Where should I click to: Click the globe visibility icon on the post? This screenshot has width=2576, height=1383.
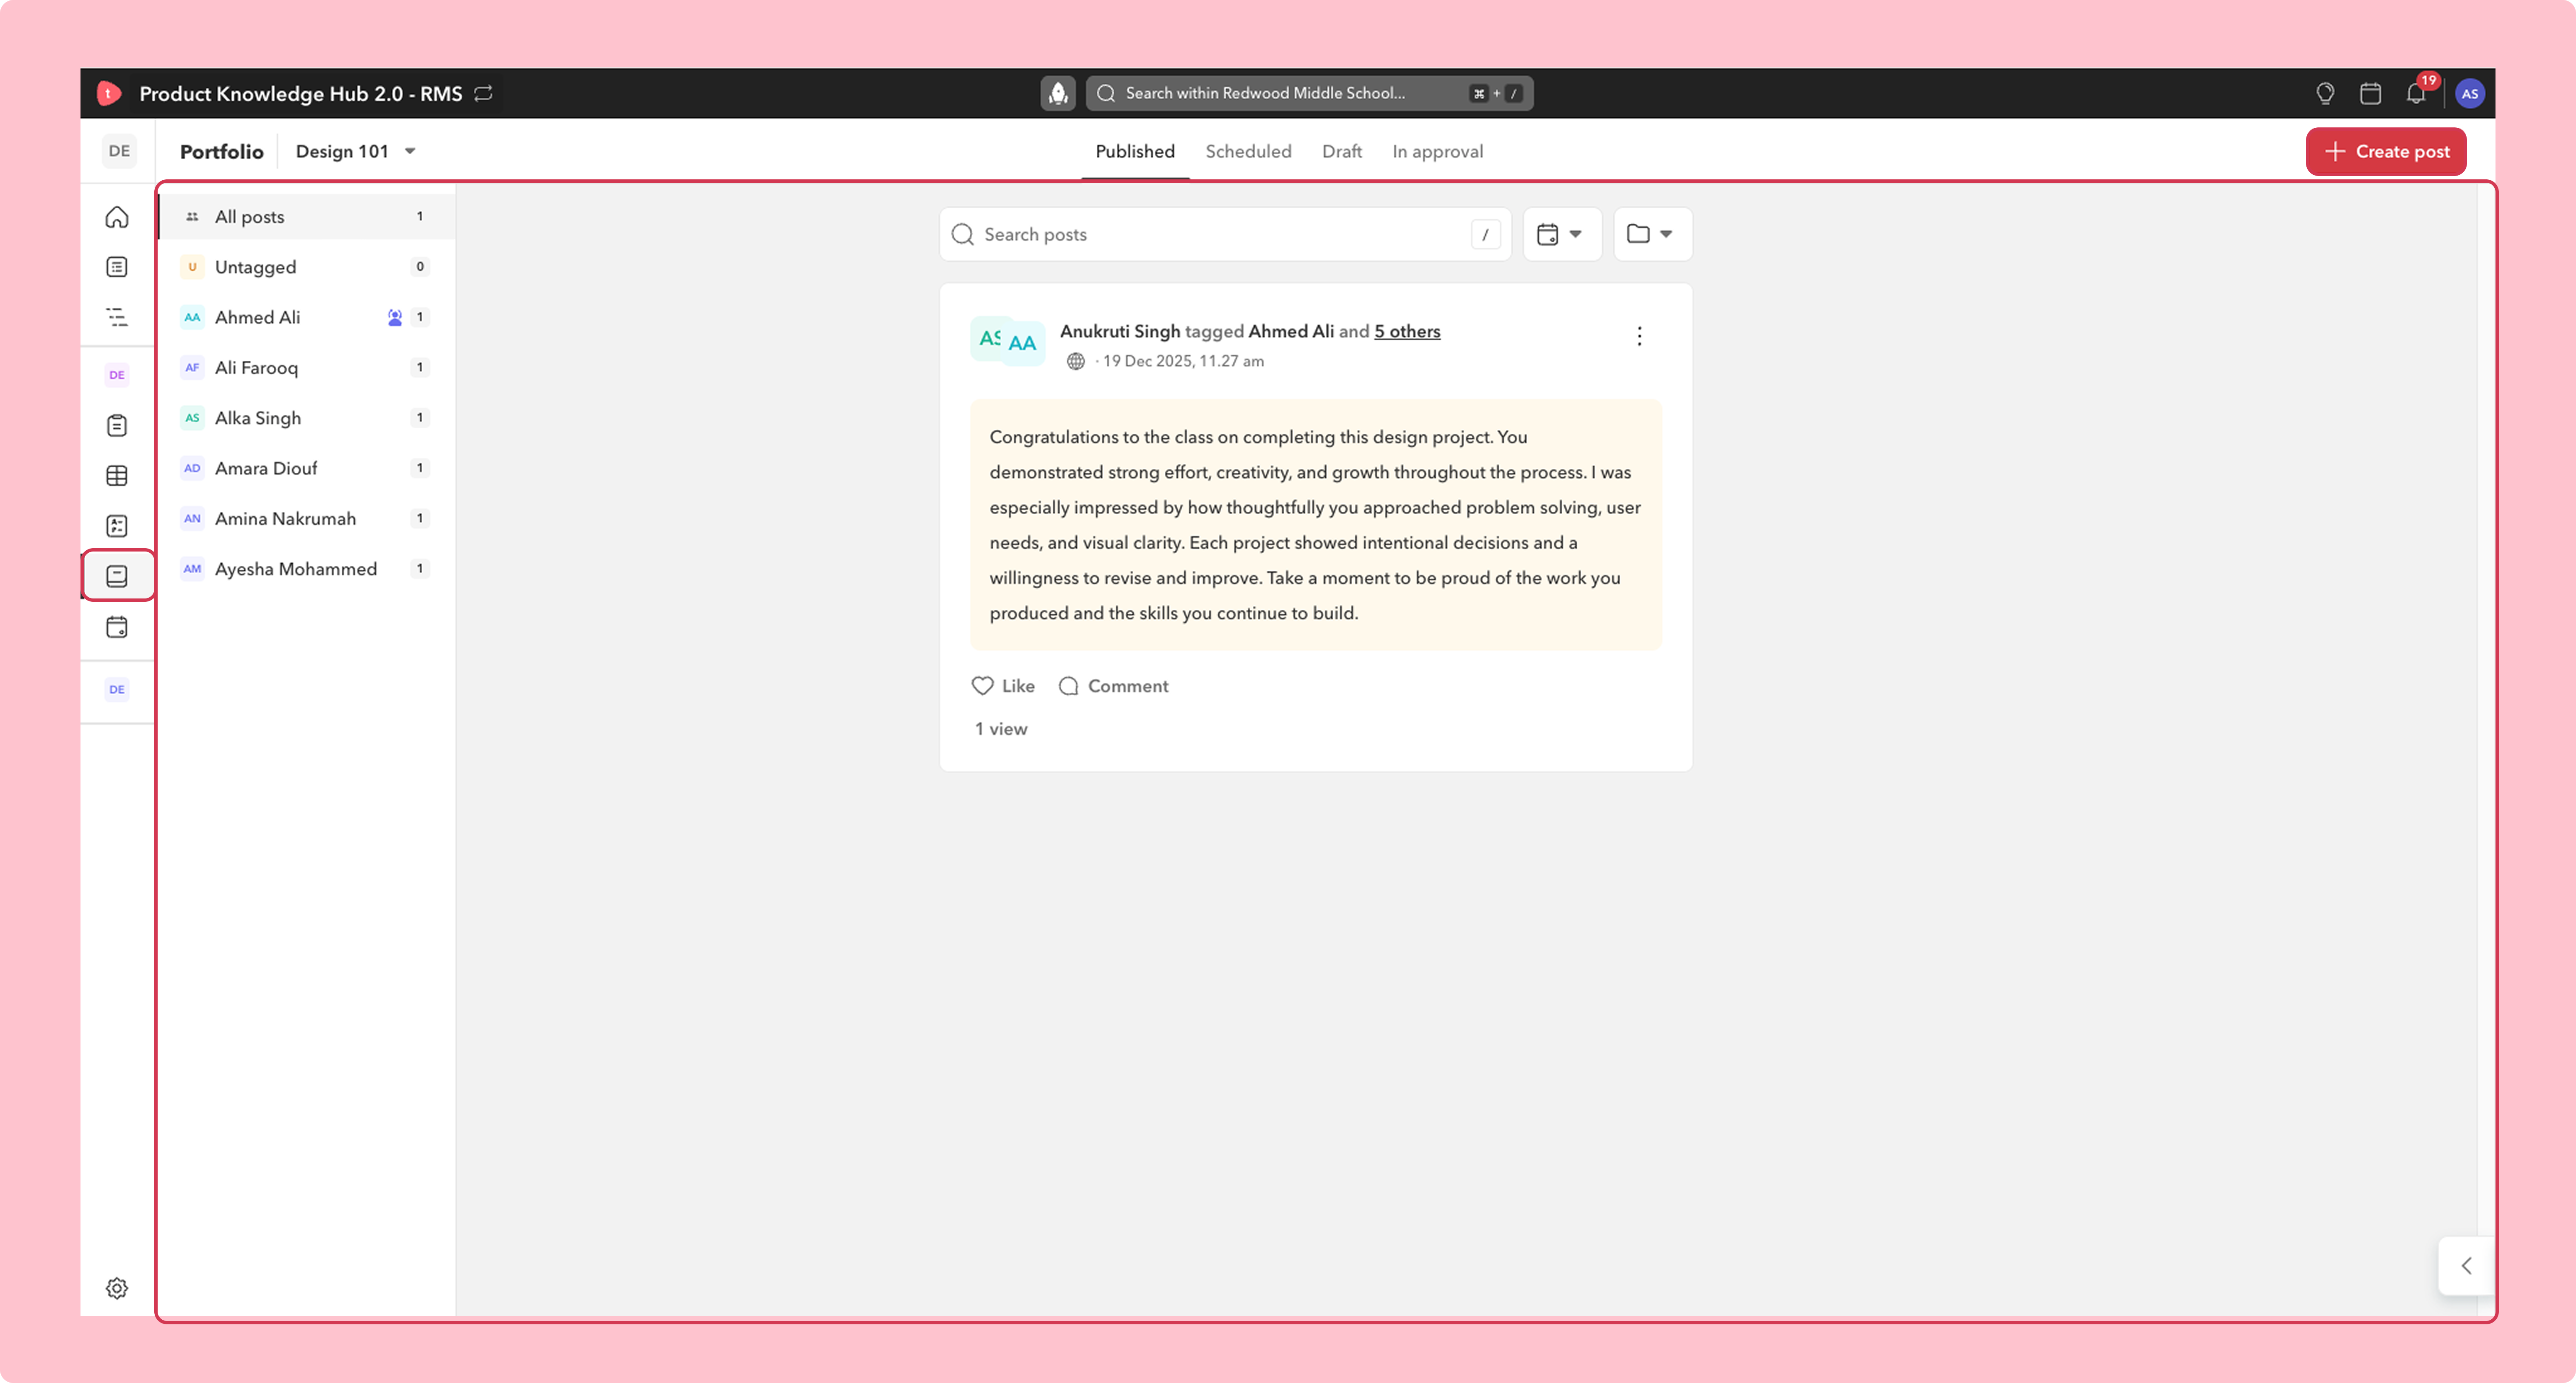coord(1076,361)
